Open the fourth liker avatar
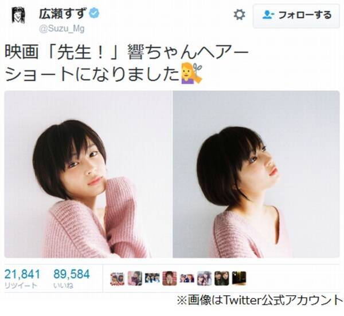This screenshot has width=344, height=316. 169,279
